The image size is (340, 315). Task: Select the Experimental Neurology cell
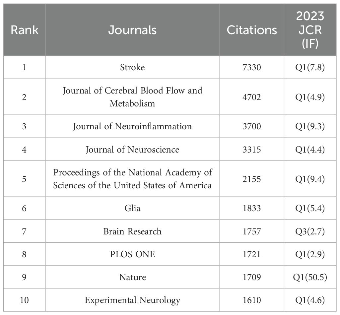click(x=132, y=300)
